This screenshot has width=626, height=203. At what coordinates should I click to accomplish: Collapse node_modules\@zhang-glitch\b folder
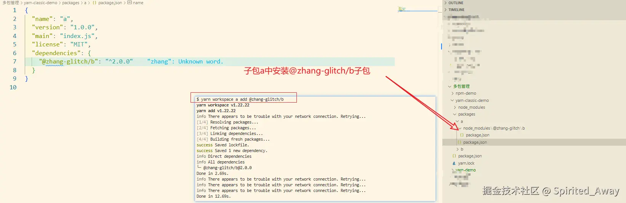460,128
